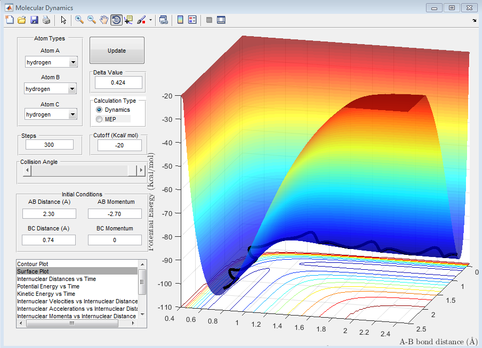
Task: Insert a colorbar from the toolbar
Action: tap(180, 20)
